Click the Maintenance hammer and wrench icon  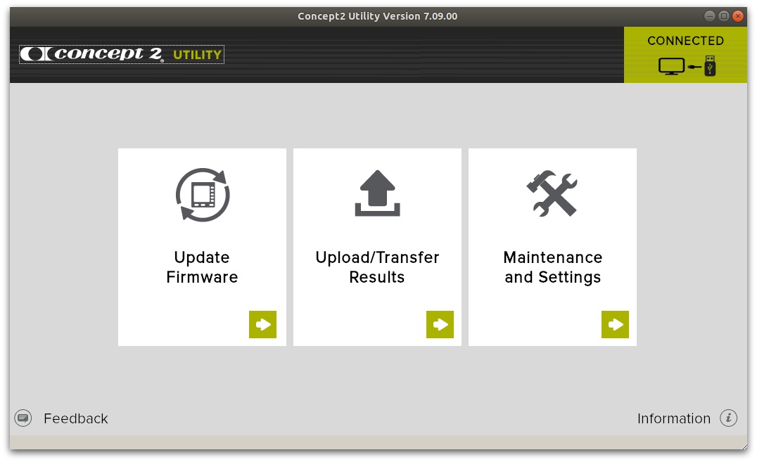click(x=552, y=193)
